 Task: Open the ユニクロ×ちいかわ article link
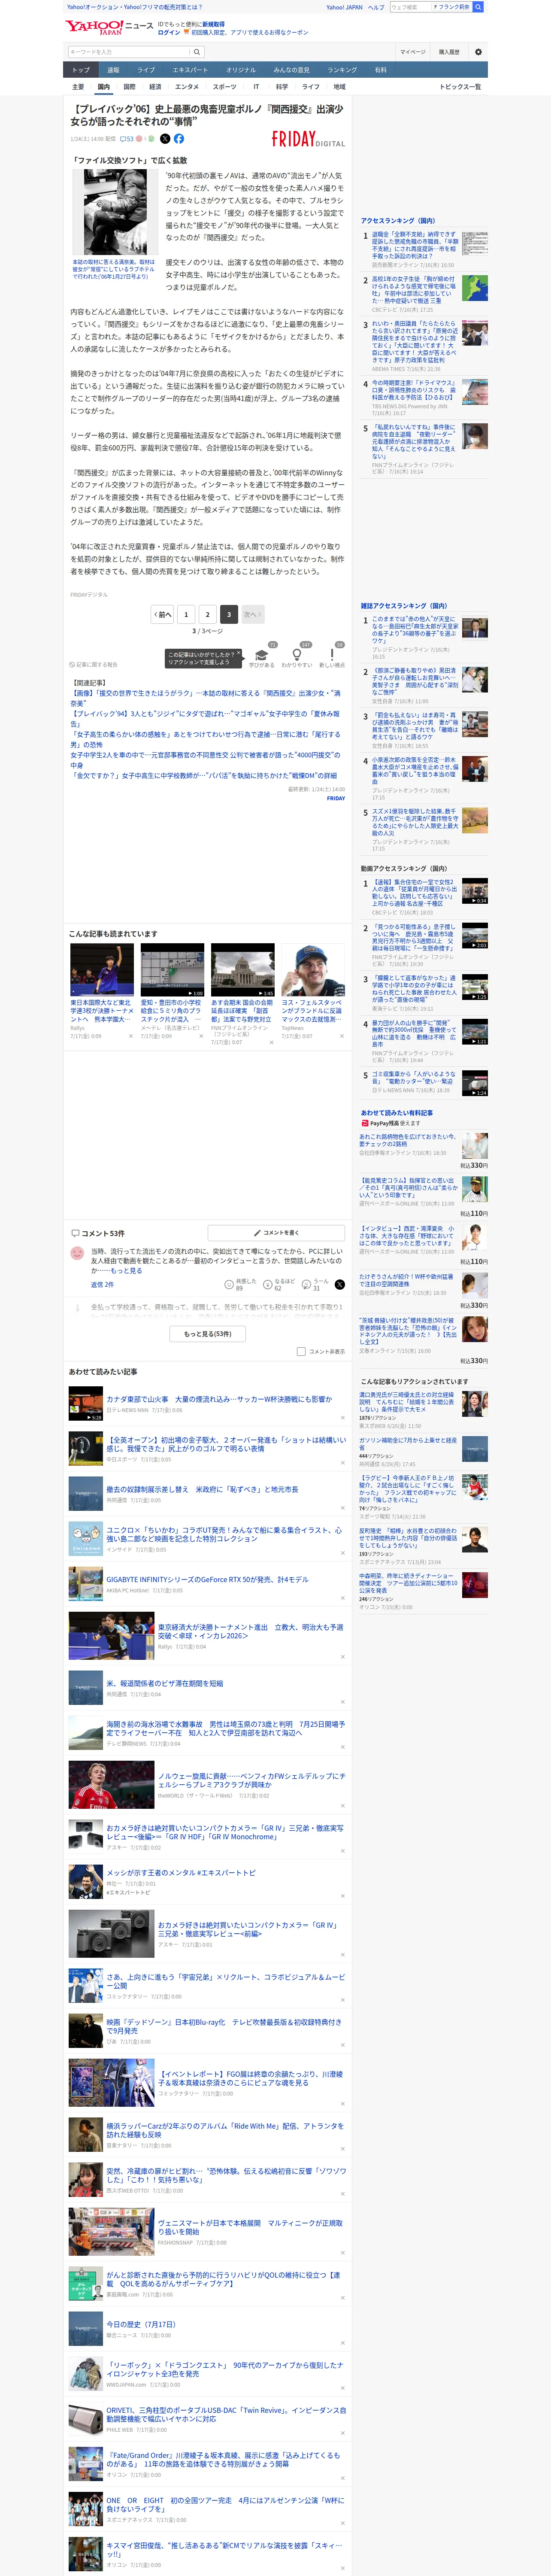click(225, 1534)
